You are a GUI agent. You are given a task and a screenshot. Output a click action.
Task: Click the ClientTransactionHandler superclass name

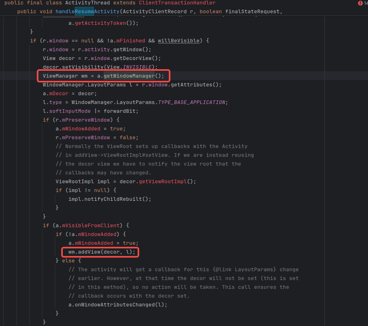178,3
